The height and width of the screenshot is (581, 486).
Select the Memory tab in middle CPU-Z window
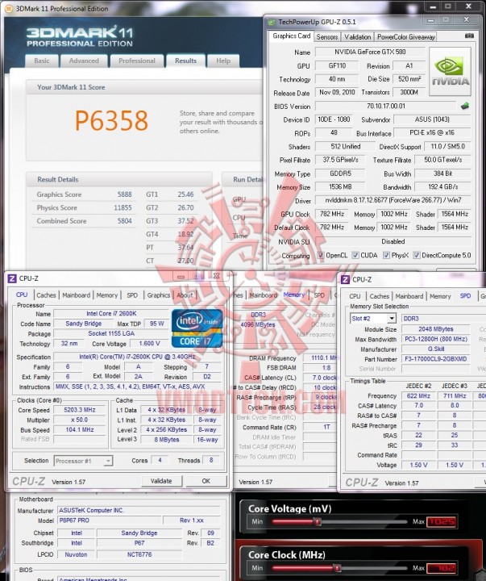point(294,295)
